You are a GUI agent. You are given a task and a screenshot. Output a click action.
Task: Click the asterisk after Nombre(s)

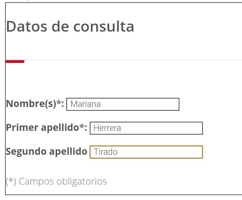(x=59, y=103)
